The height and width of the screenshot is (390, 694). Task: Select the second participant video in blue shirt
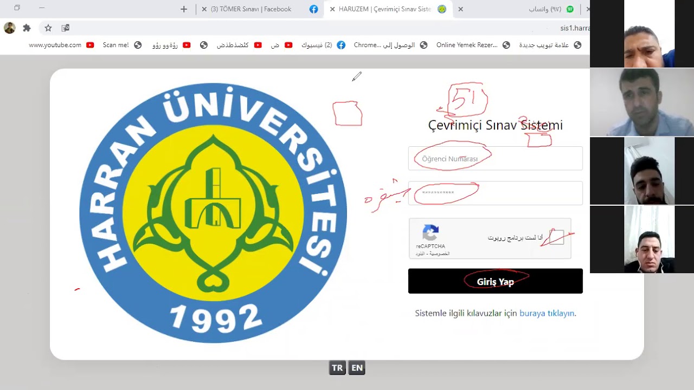642,102
